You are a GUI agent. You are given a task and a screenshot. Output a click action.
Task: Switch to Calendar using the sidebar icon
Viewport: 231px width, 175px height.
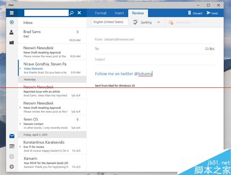click(x=12, y=146)
